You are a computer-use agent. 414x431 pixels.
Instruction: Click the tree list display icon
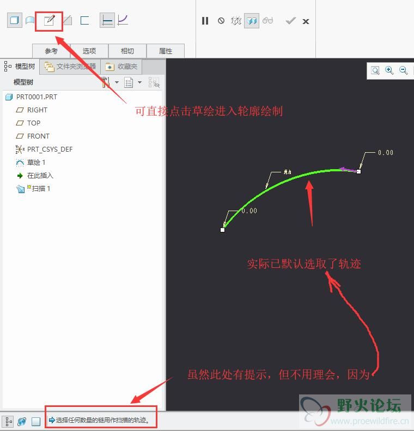[129, 82]
